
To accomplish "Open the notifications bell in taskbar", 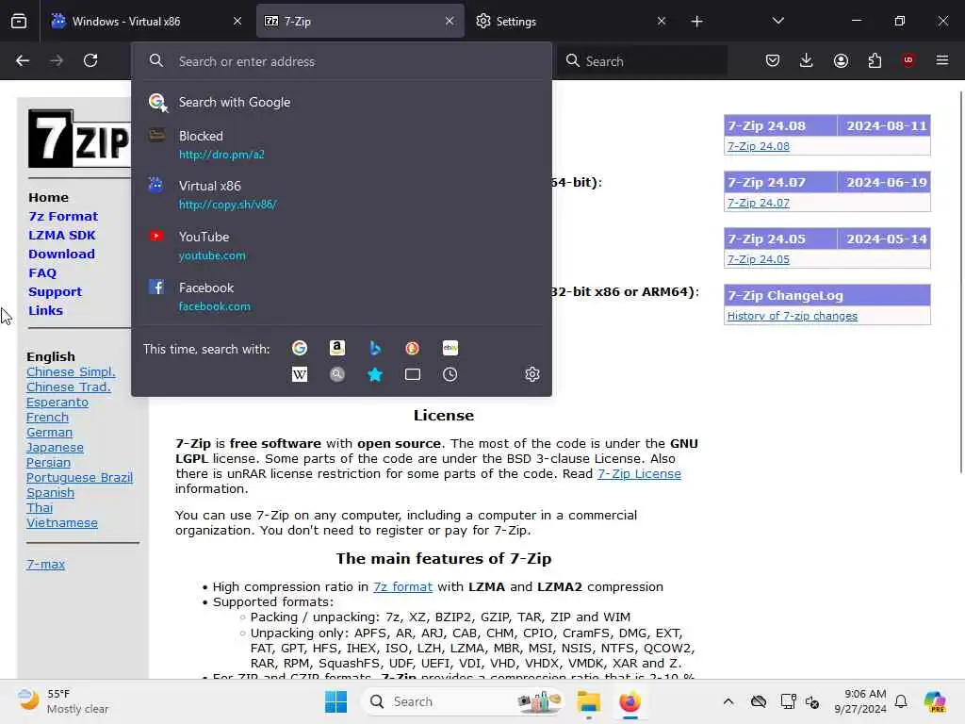I will click(x=901, y=701).
